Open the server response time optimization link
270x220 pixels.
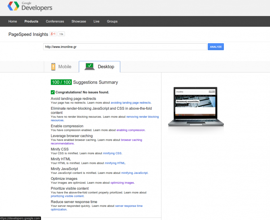[x=129, y=206]
